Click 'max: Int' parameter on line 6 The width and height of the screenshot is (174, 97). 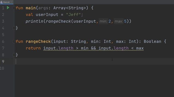(126, 41)
